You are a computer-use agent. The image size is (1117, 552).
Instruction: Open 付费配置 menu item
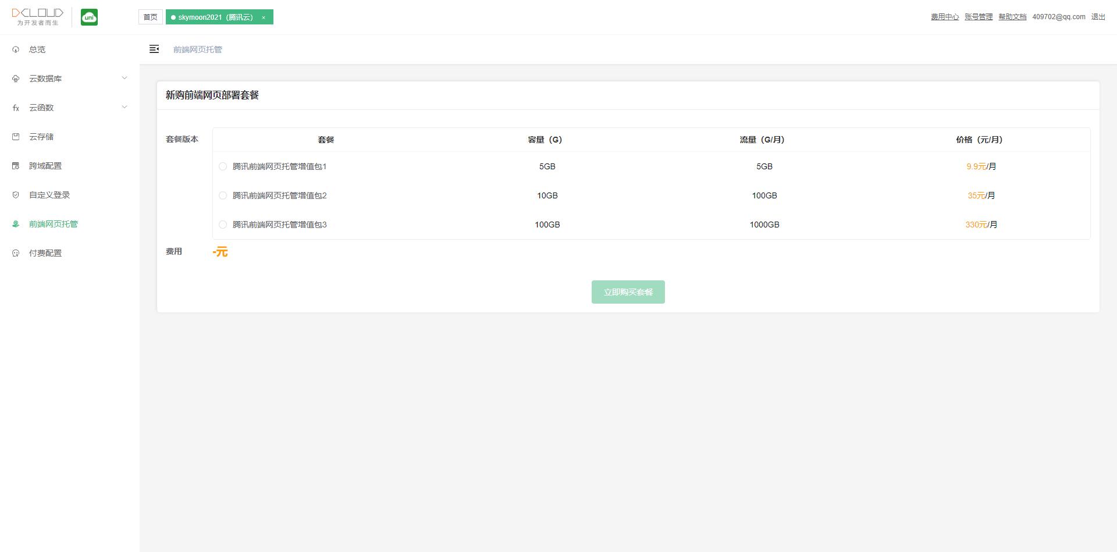point(70,253)
